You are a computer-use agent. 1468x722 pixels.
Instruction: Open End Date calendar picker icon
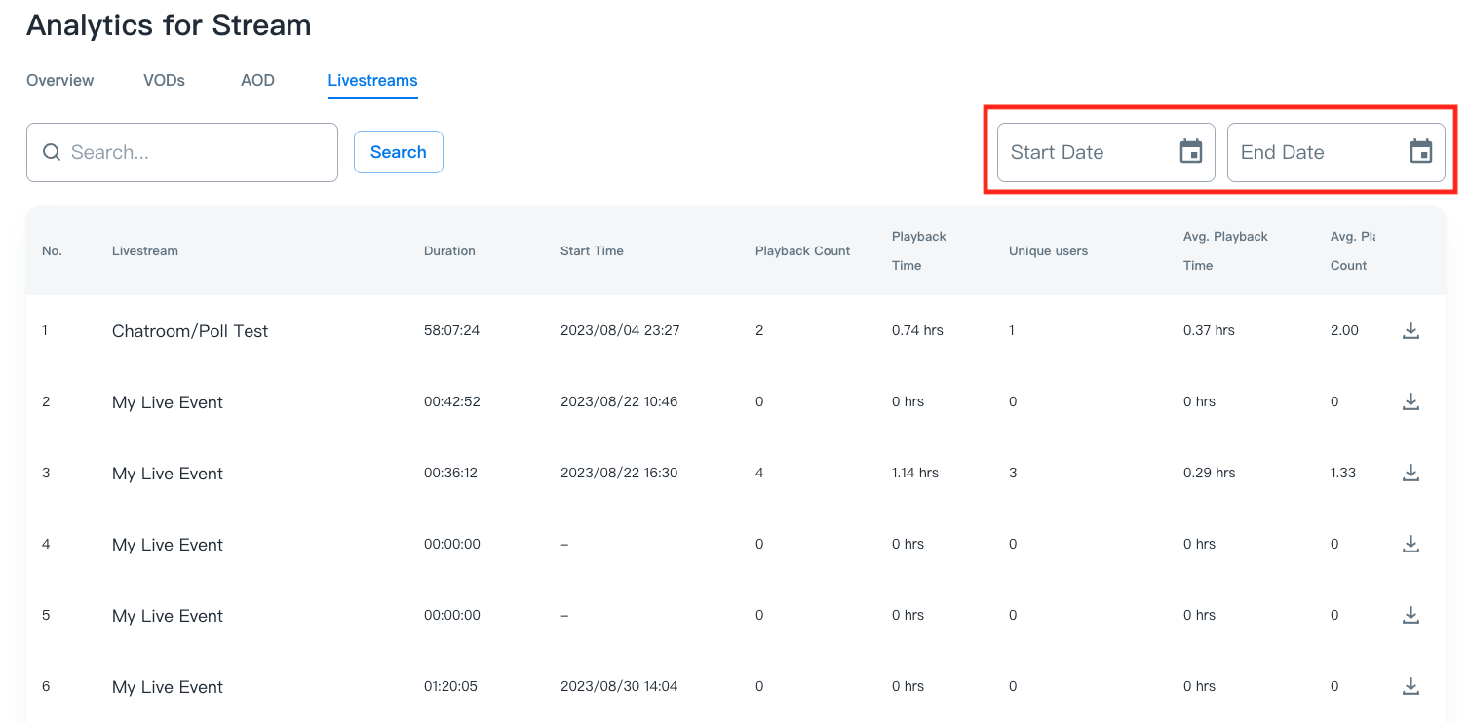click(x=1420, y=152)
